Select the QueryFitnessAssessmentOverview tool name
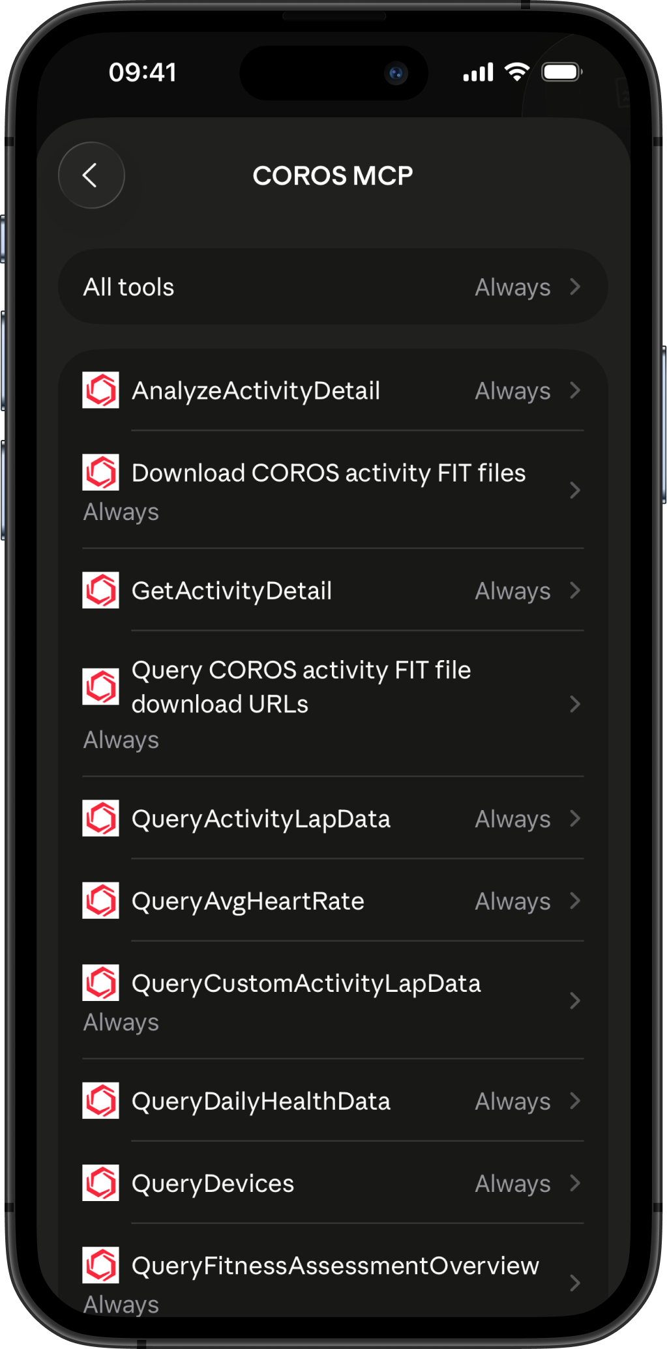The image size is (667, 1349). tap(335, 1266)
